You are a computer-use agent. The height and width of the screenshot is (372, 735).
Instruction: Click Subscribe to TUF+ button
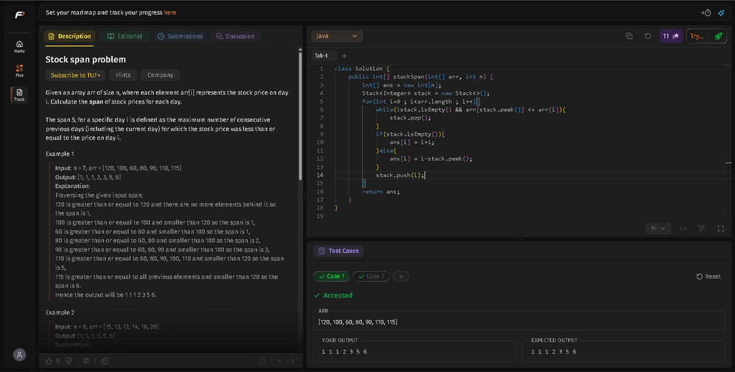point(75,75)
